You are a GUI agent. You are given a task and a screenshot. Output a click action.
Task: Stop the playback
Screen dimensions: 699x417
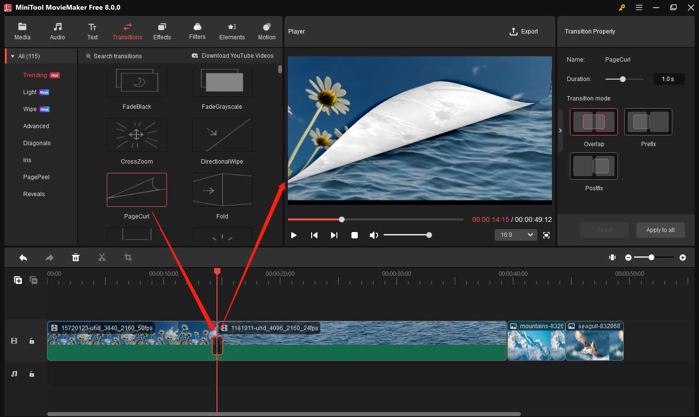tap(355, 235)
